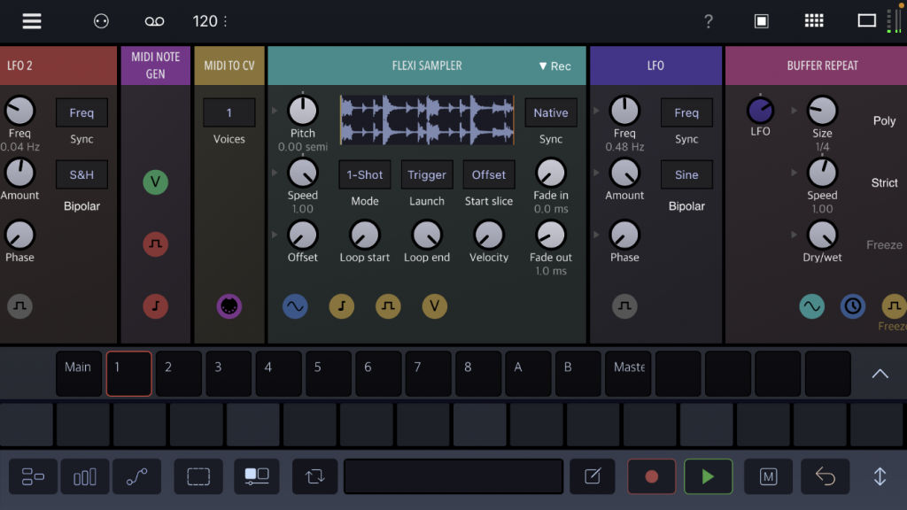
Task: Toggle Sine Bipolar button on the LFO module
Action: click(x=686, y=174)
